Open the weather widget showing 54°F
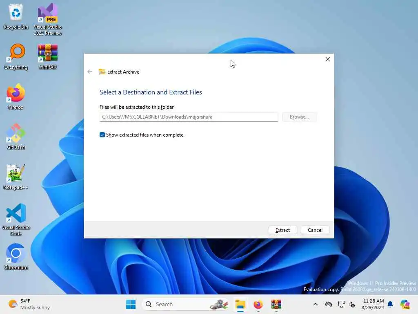418x314 pixels. [x=29, y=304]
